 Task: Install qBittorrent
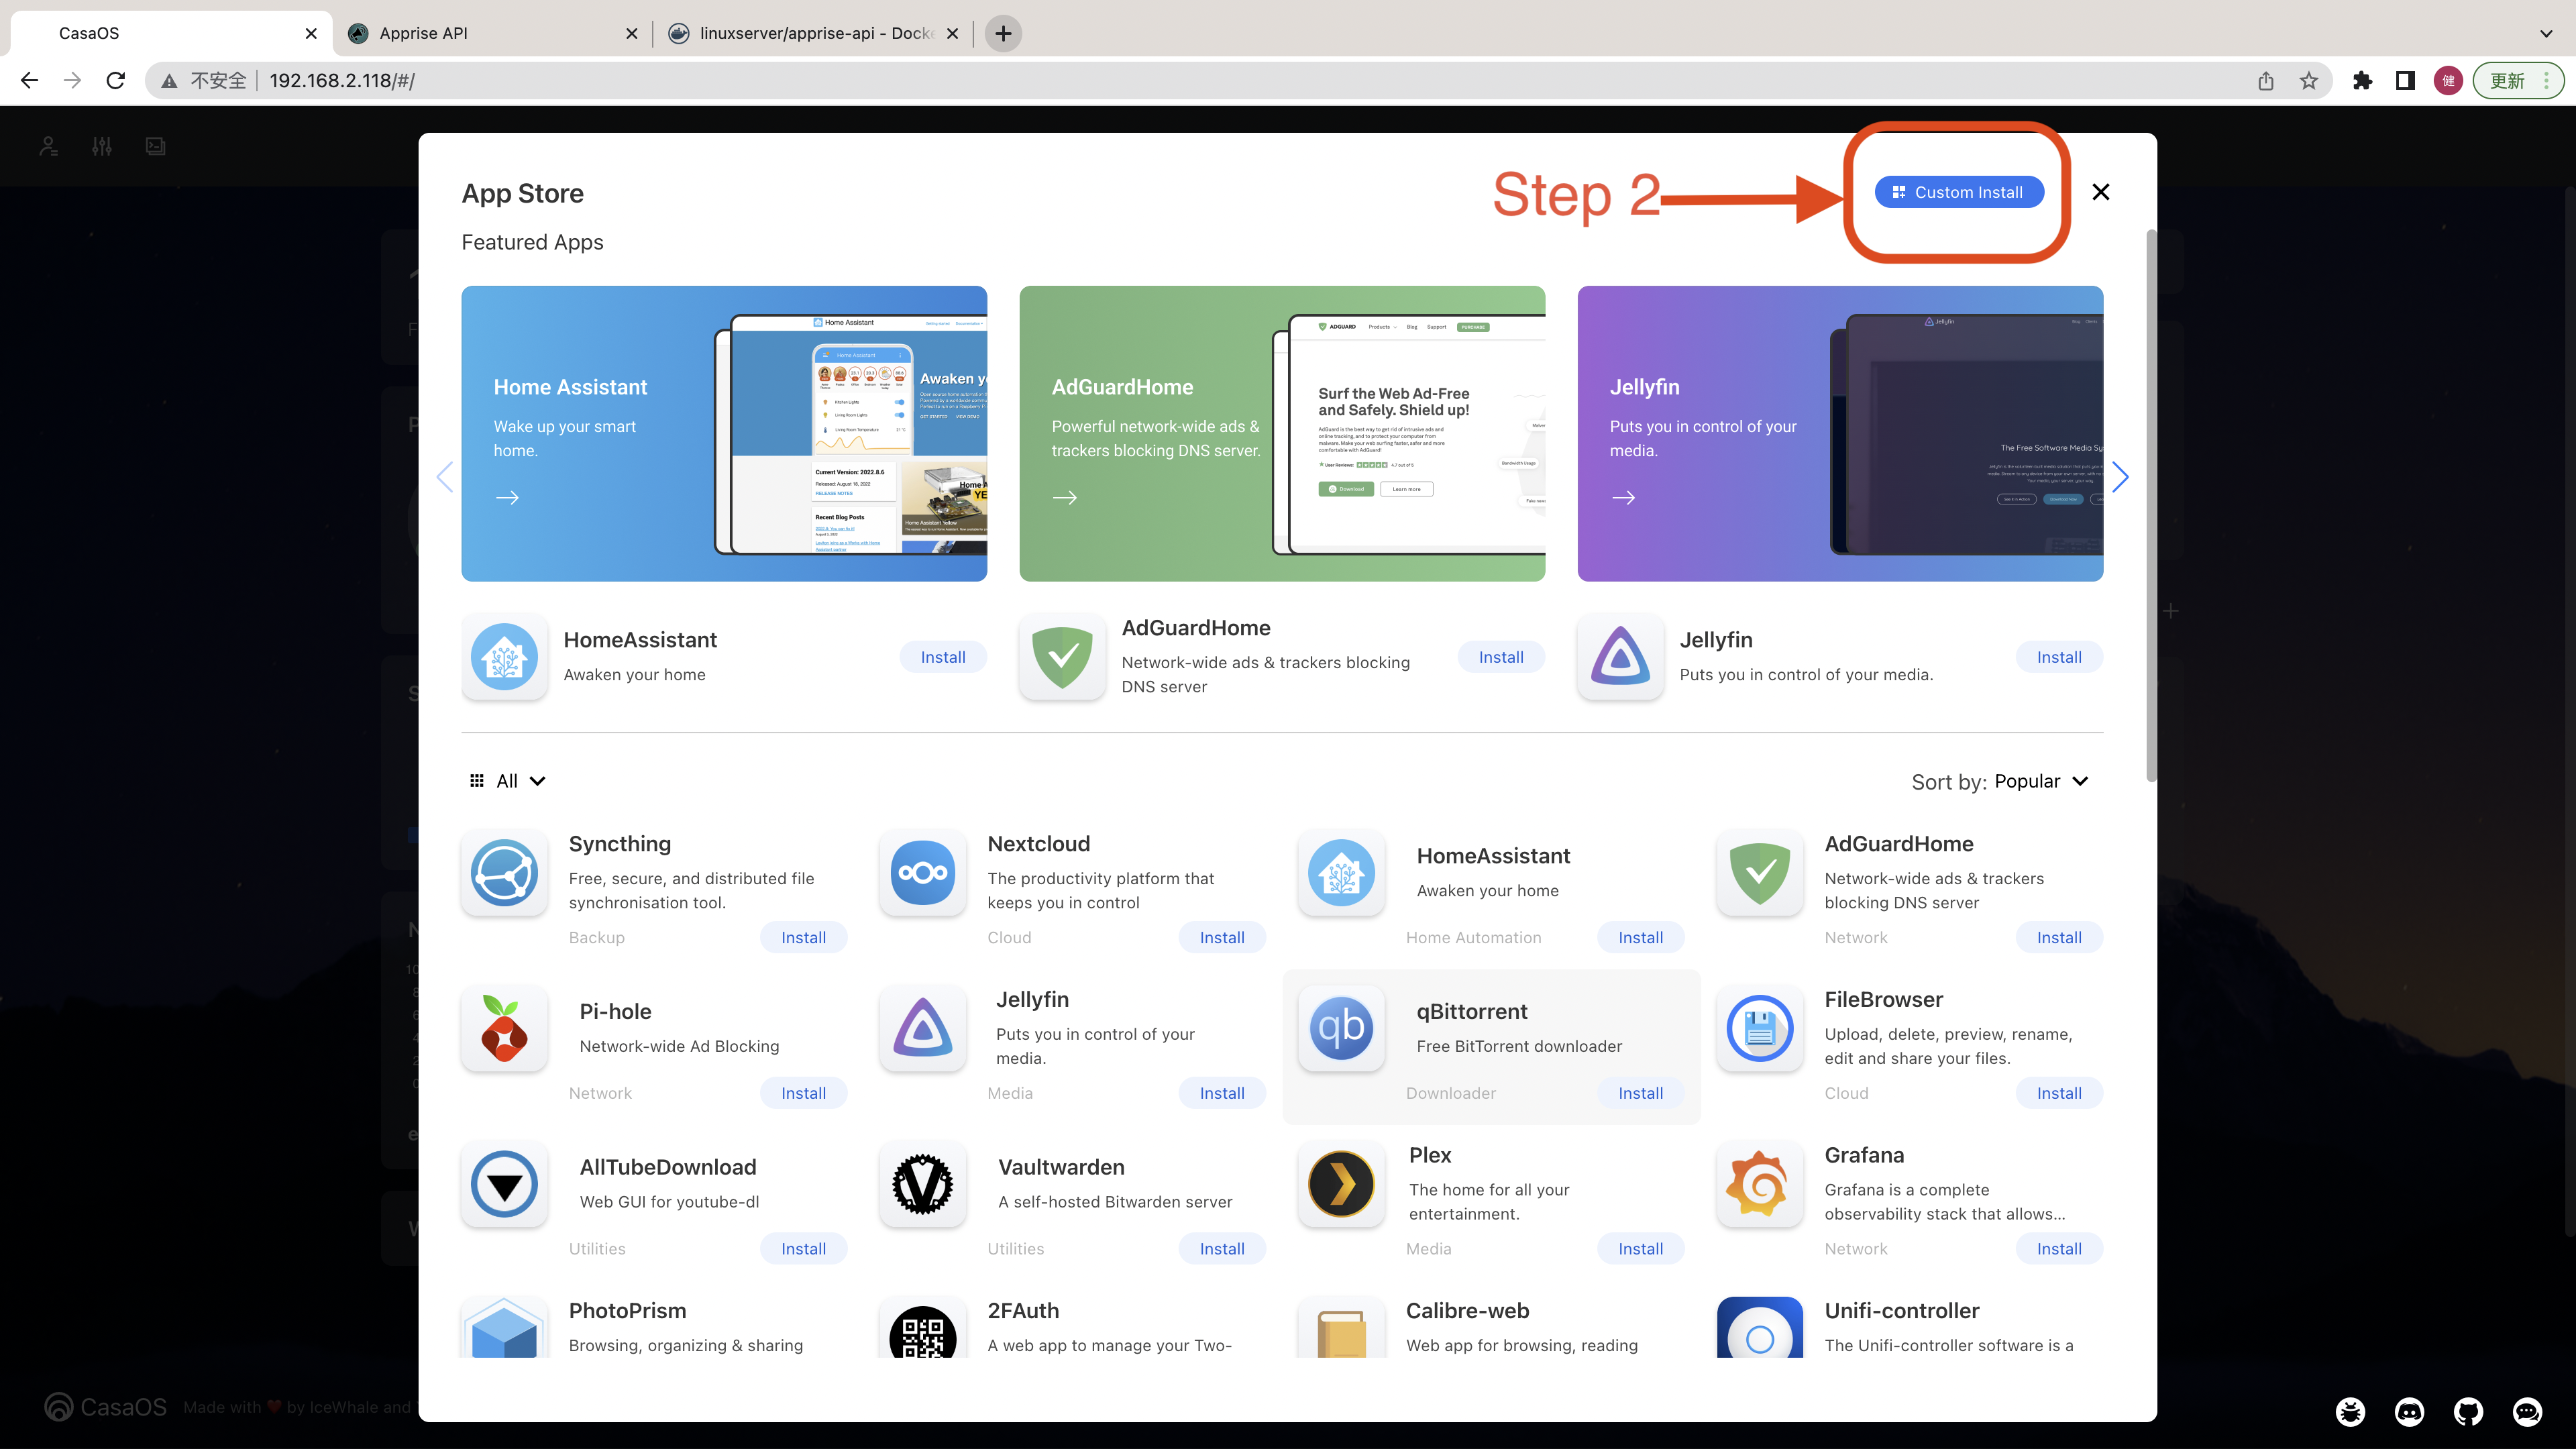click(1640, 1093)
